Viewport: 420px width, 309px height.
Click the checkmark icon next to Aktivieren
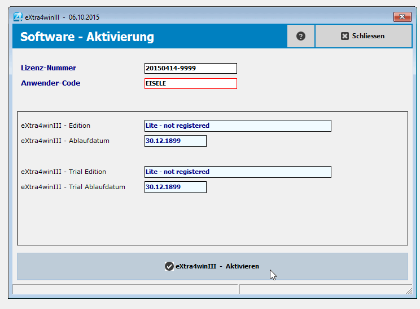click(169, 266)
